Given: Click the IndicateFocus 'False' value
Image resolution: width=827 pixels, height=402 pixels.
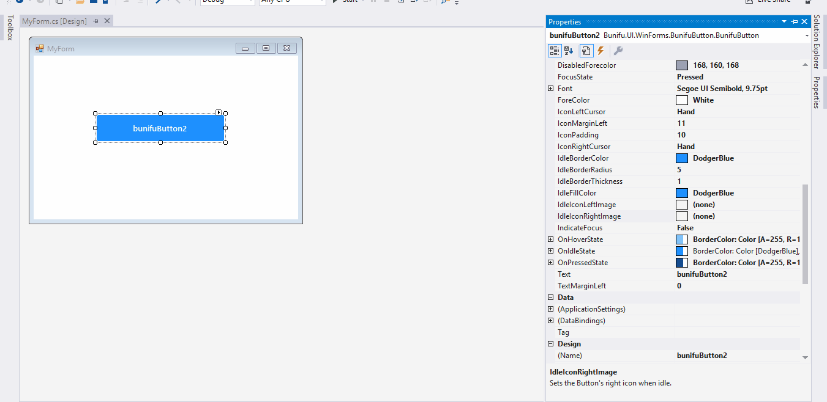Looking at the screenshot, I should point(685,228).
